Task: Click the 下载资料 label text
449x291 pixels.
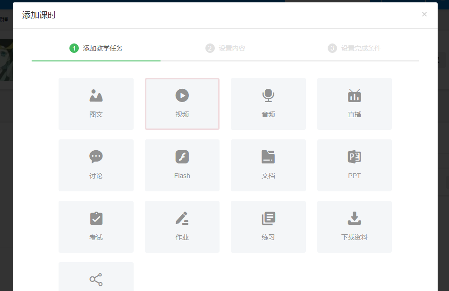Action: coord(354,237)
